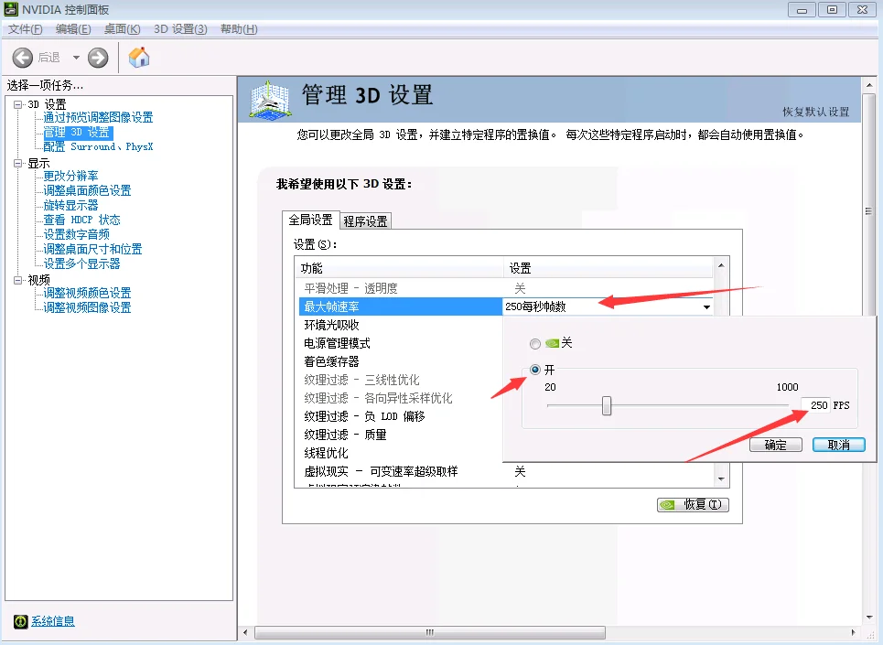Select the 关 (off) radio button

point(535,343)
